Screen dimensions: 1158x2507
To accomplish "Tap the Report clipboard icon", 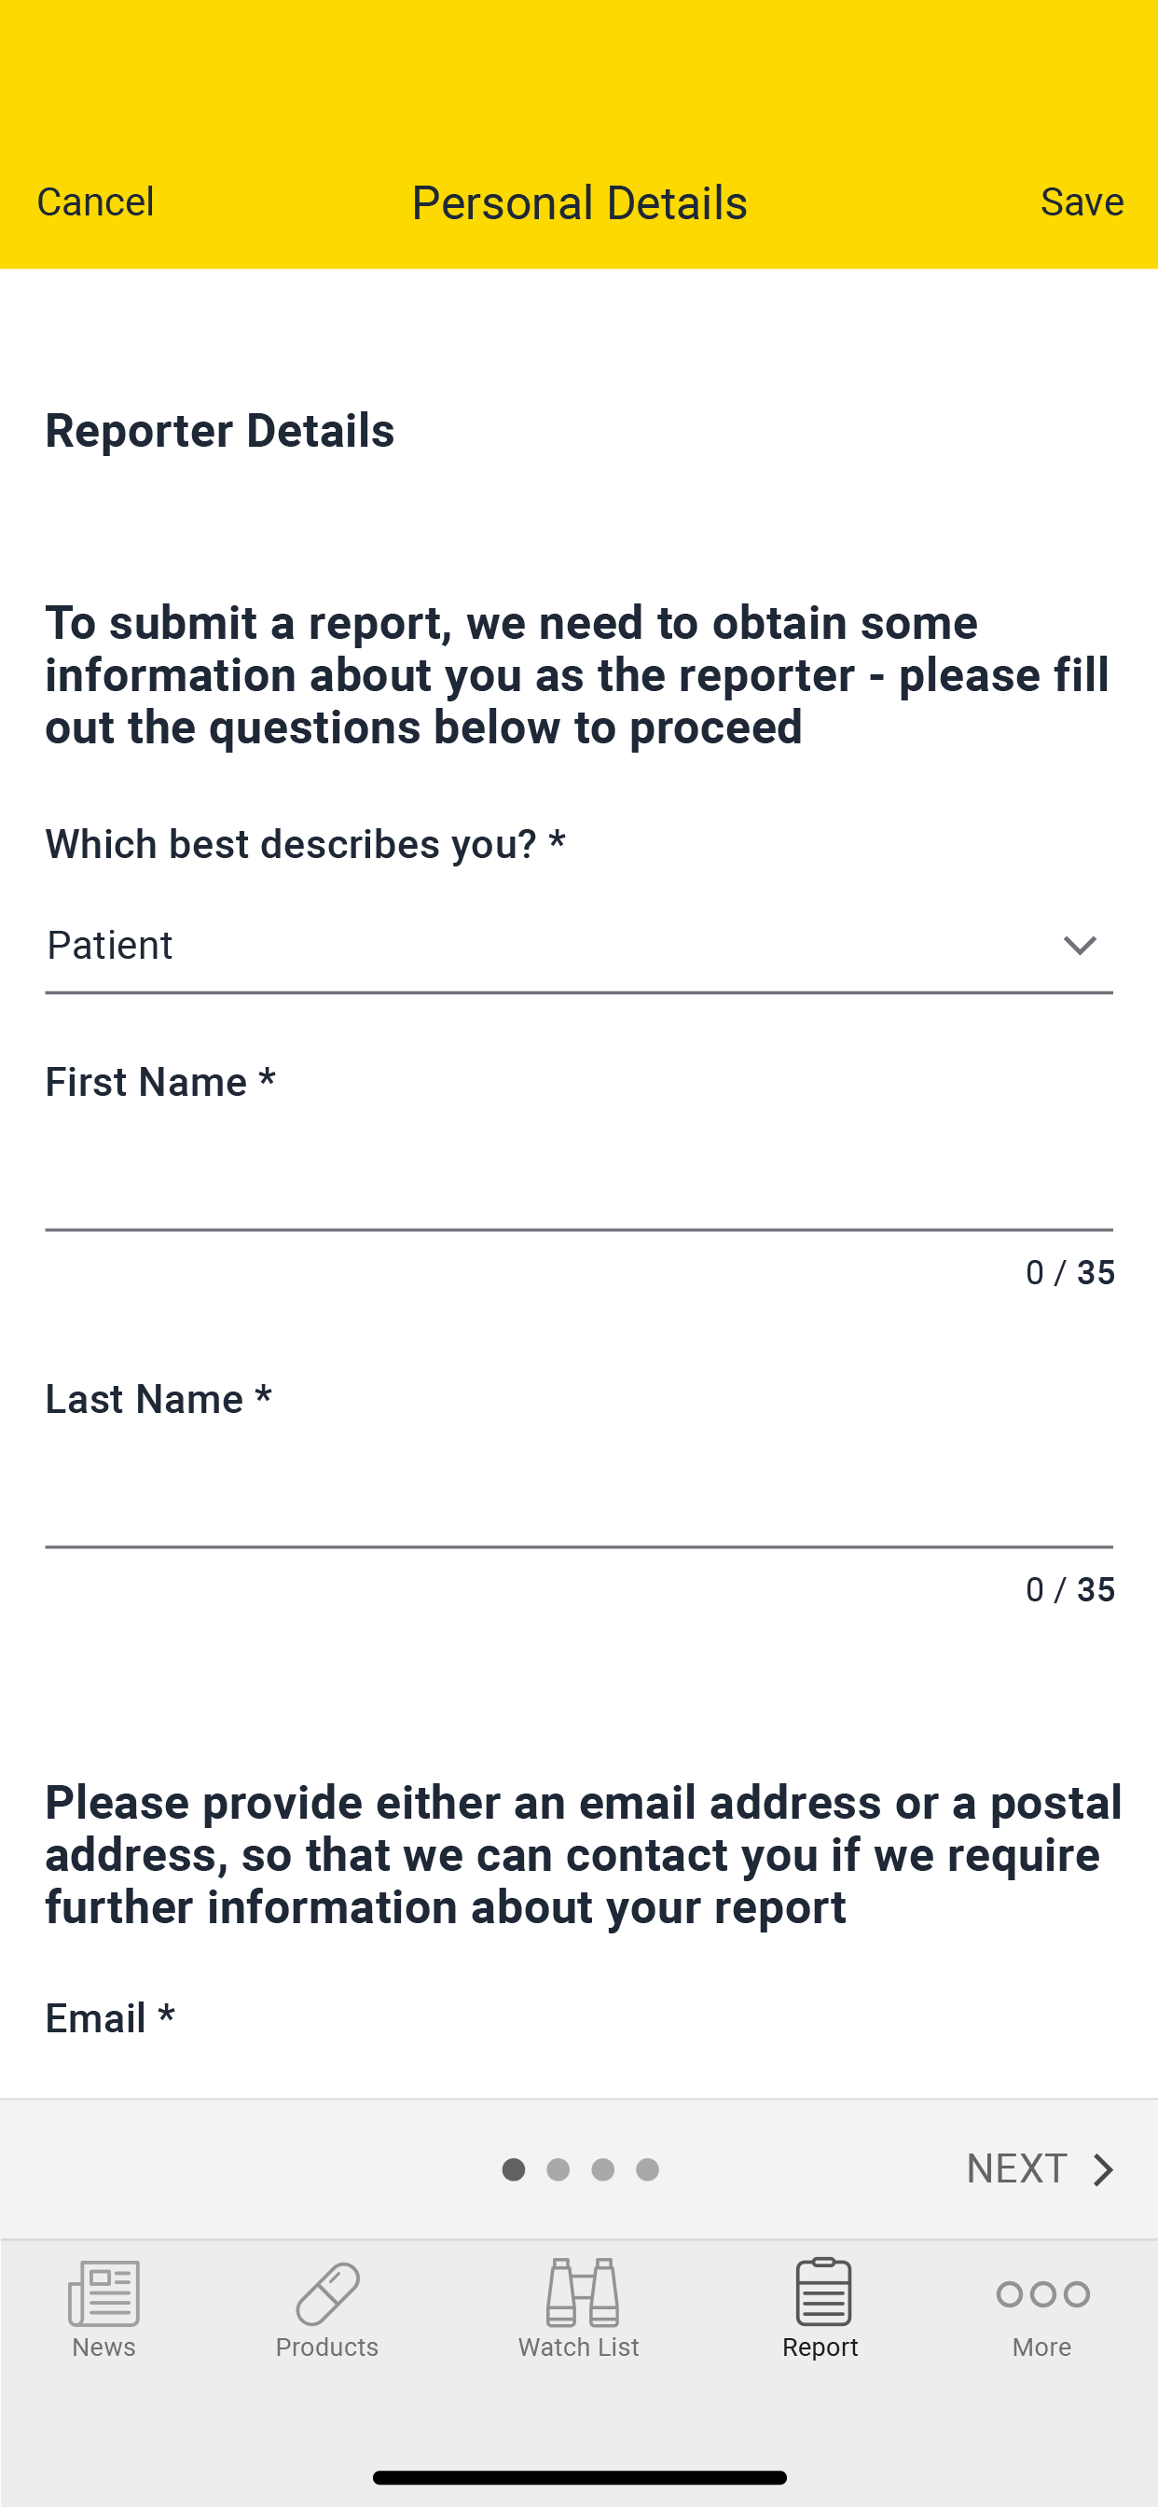I will click(x=822, y=2292).
